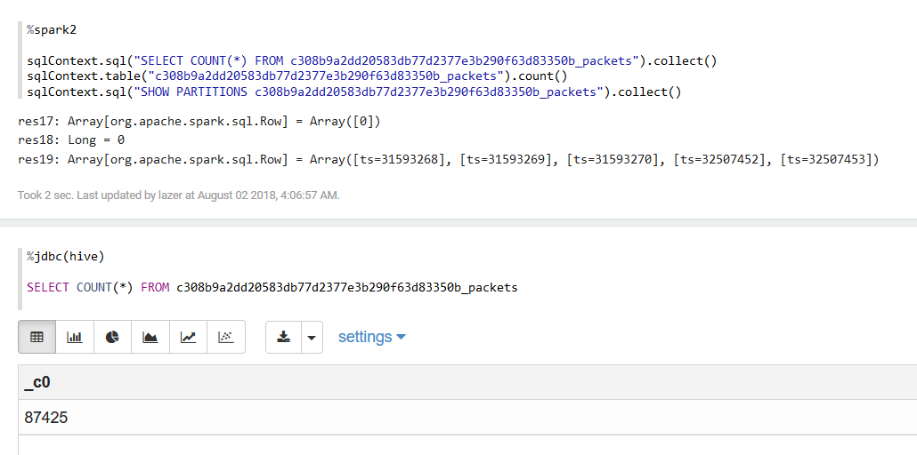Select the 87425 result cell
Image resolution: width=917 pixels, height=455 pixels.
click(46, 417)
